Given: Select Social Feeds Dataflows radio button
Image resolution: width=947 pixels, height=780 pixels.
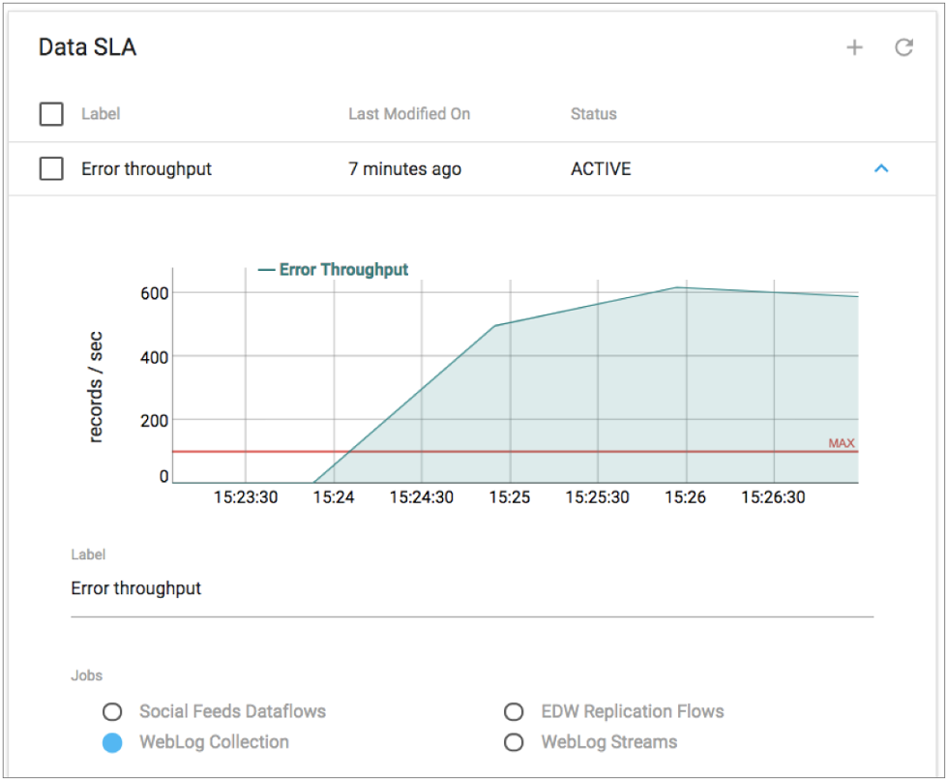Looking at the screenshot, I should [x=112, y=712].
